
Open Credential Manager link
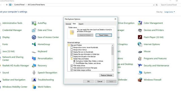(12, 30)
